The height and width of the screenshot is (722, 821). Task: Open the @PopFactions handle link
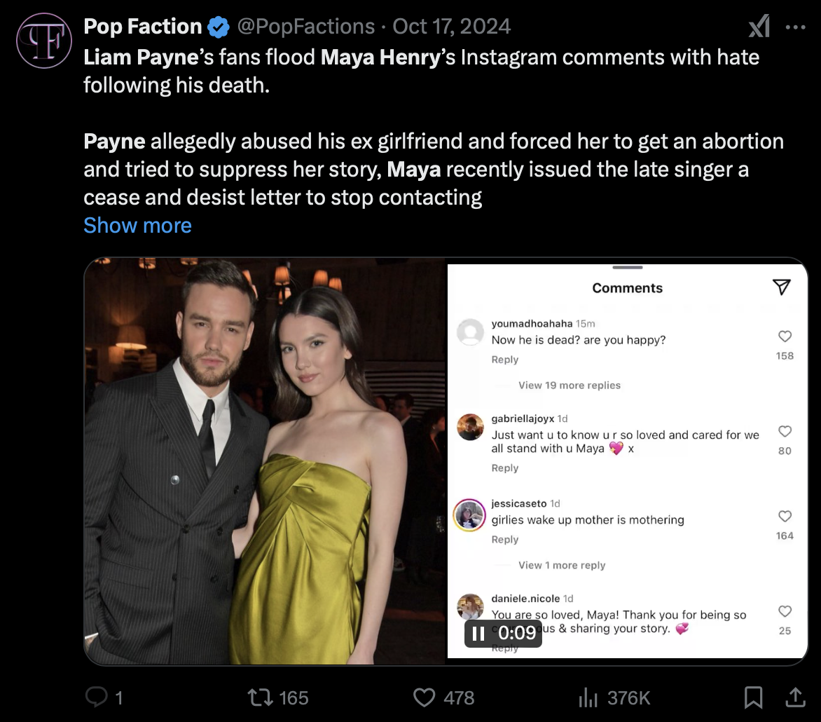[x=306, y=27]
